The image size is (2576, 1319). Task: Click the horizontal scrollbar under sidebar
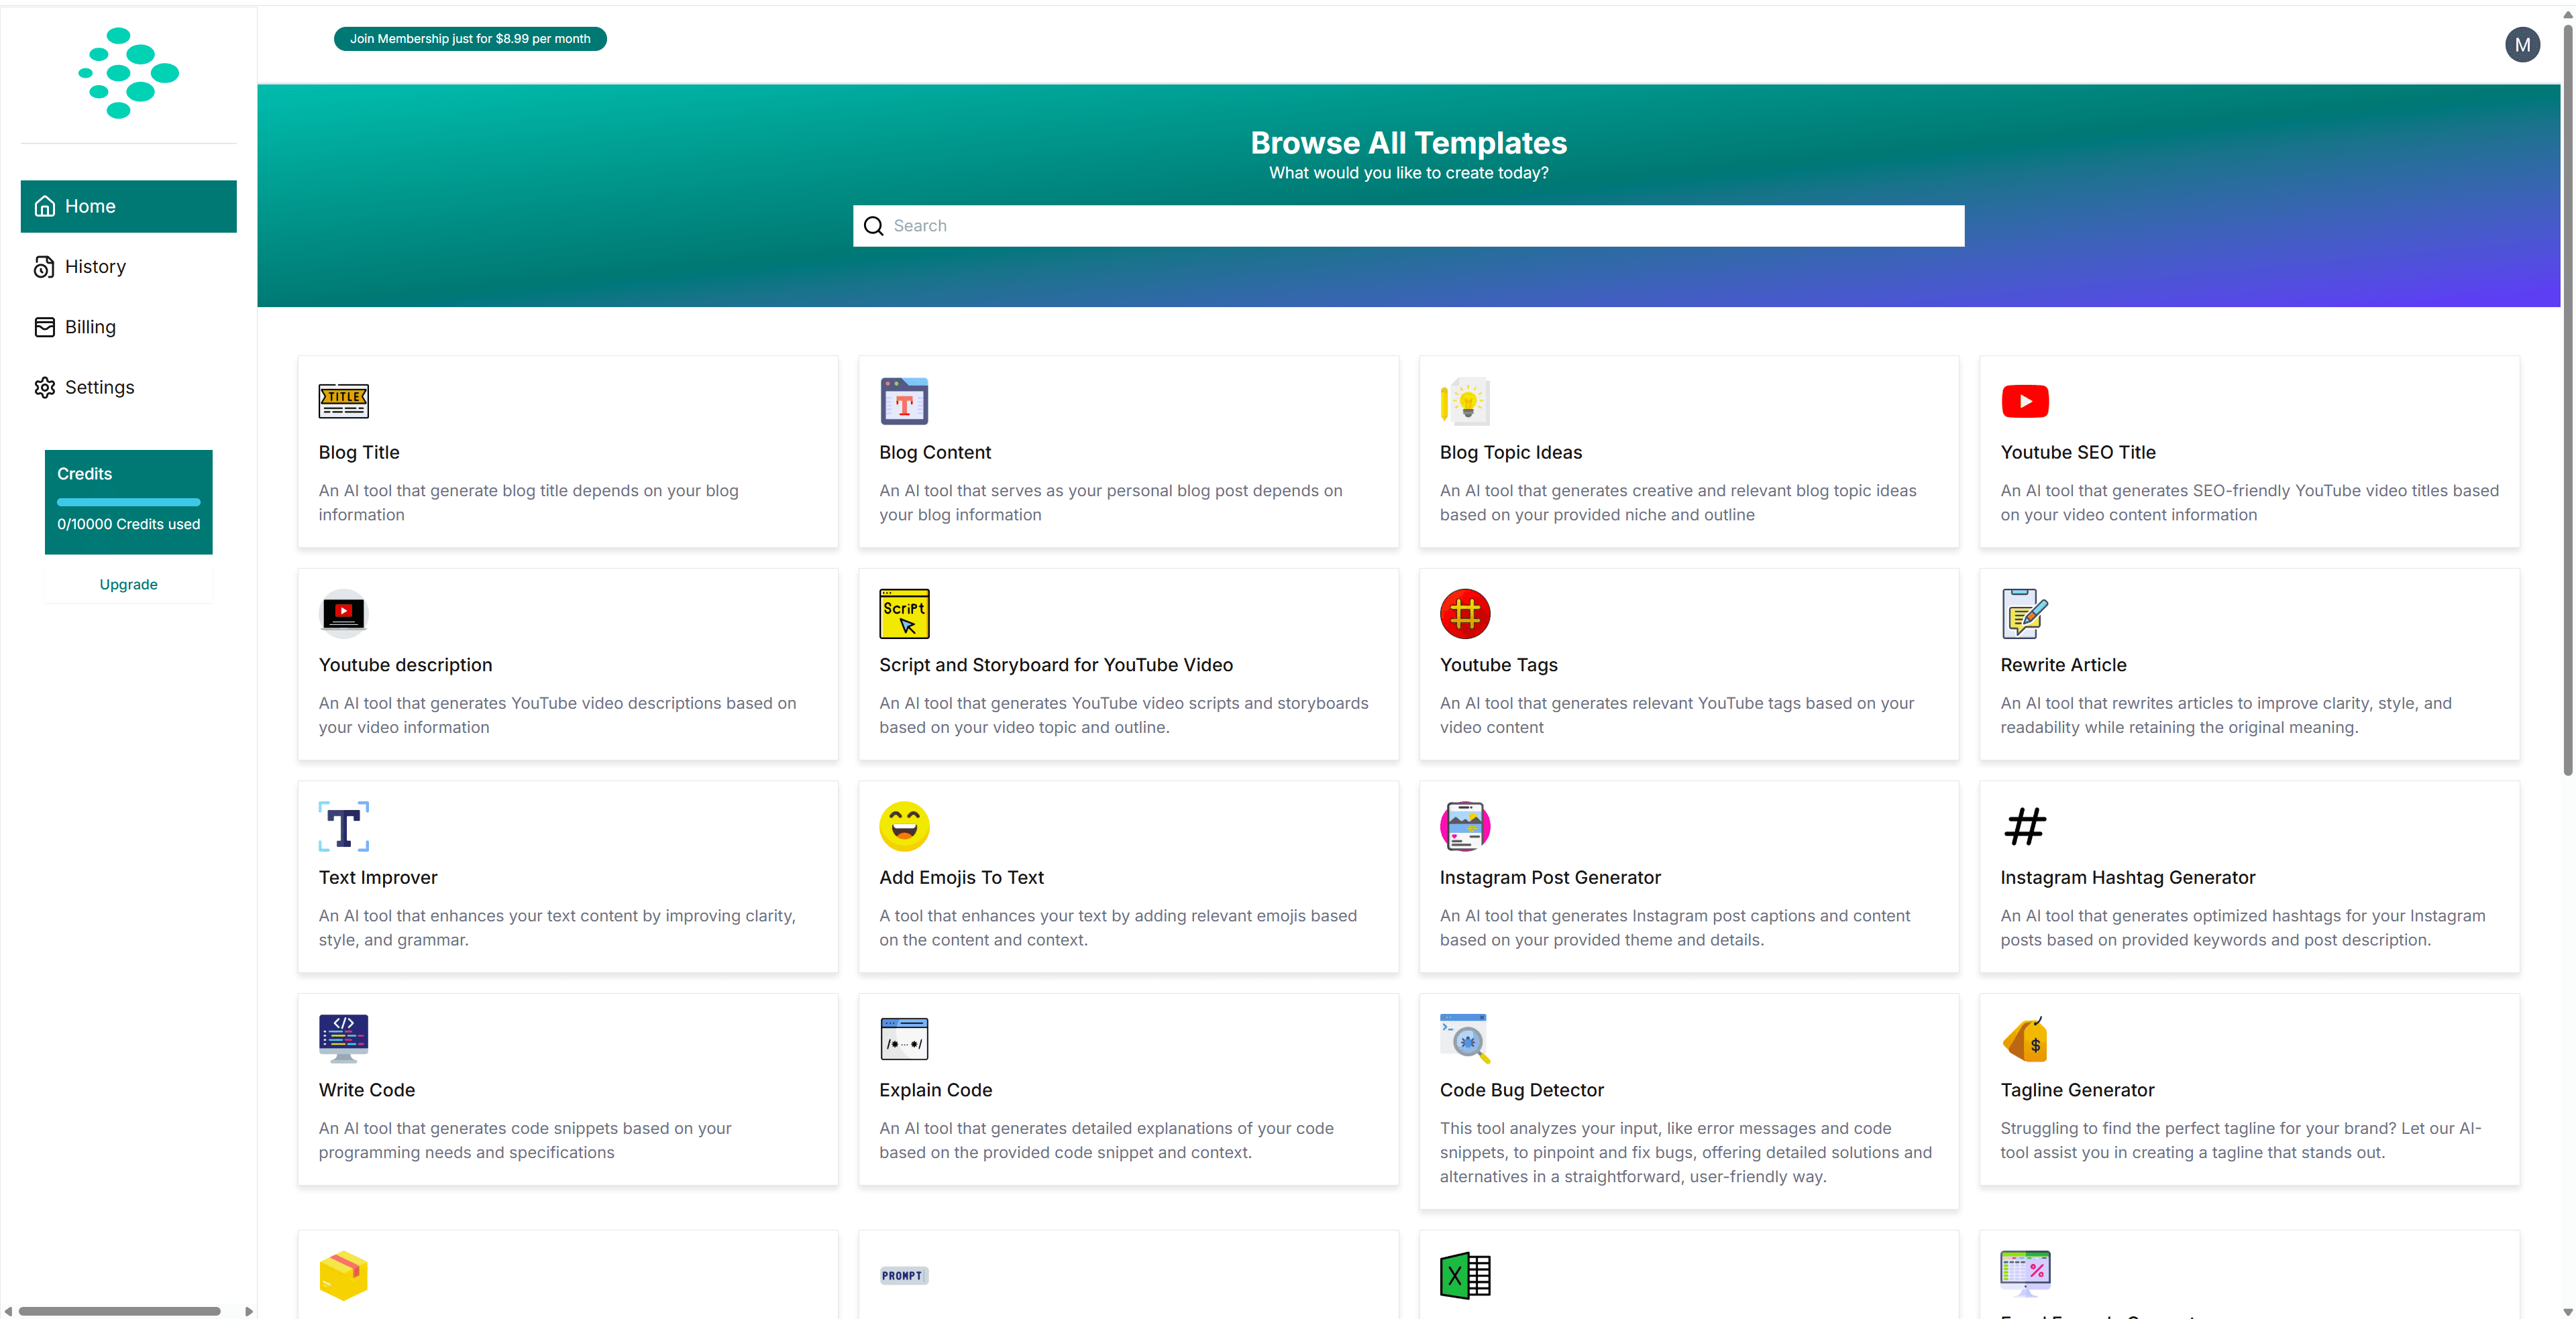click(119, 1311)
